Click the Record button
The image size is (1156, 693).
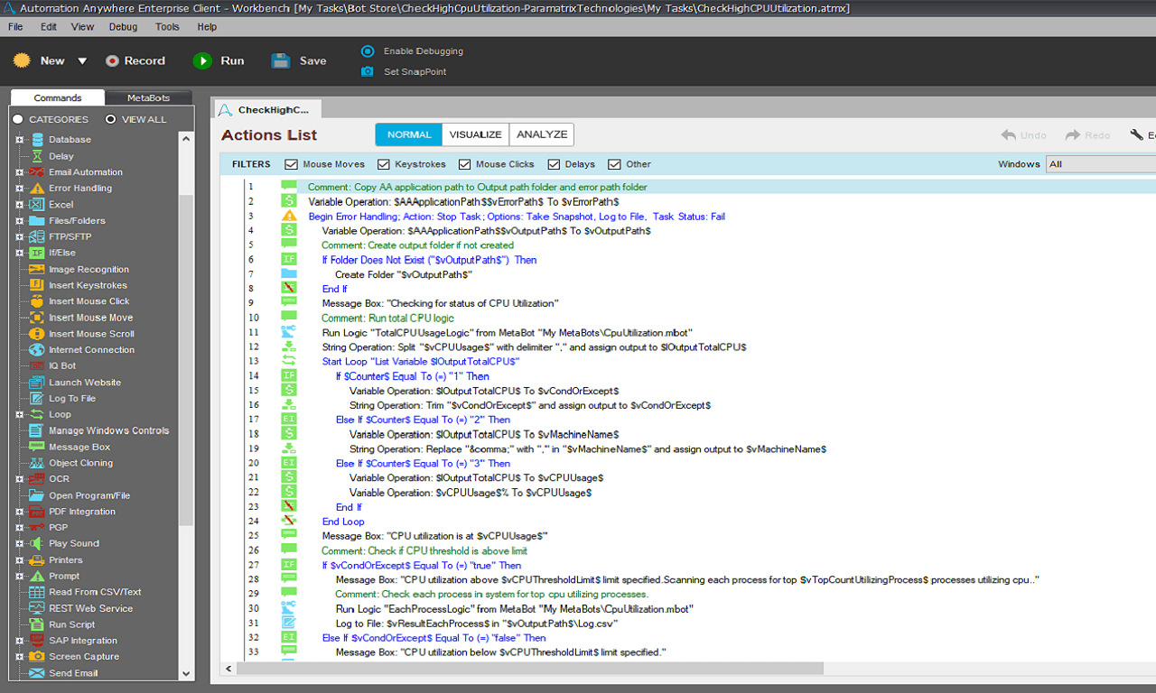135,61
